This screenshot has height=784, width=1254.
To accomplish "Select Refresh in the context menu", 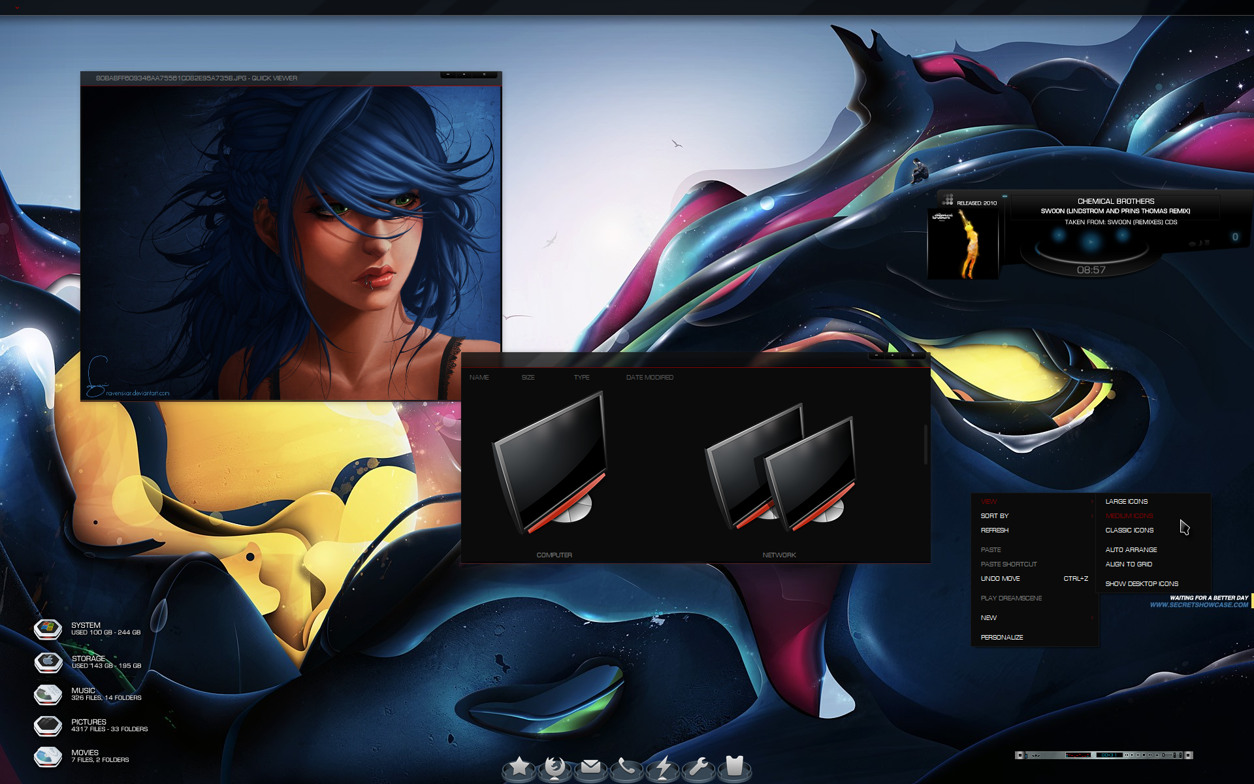I will click(1036, 531).
